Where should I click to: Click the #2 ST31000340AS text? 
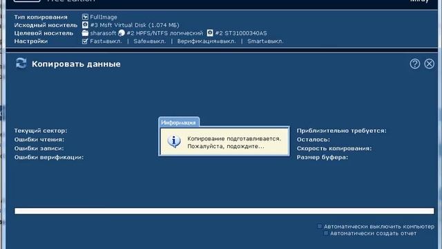[241, 33]
